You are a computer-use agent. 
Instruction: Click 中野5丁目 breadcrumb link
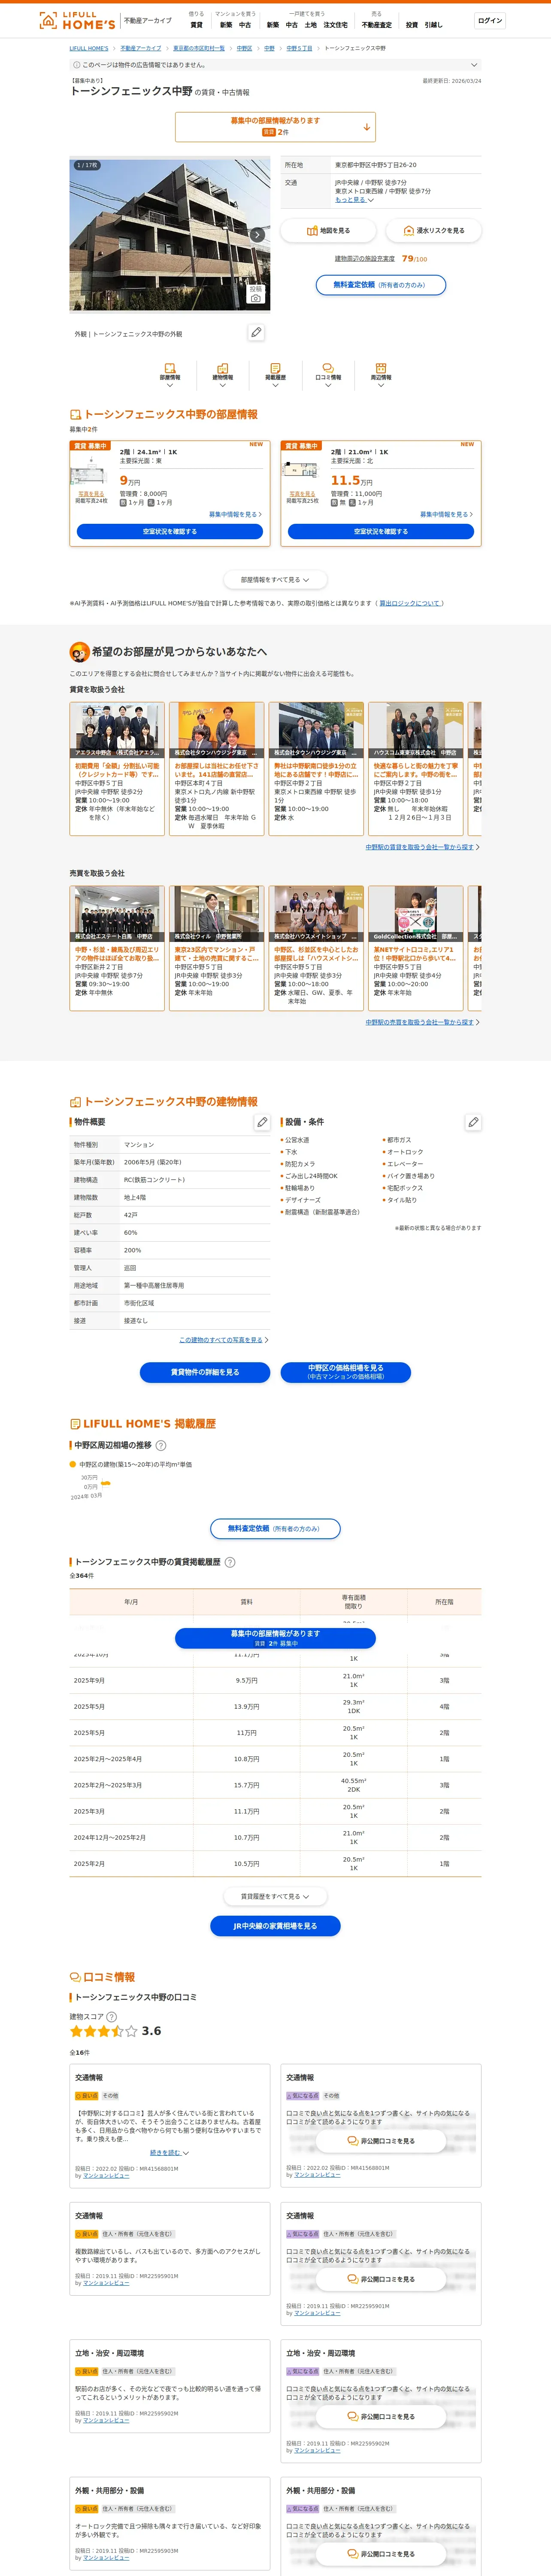pyautogui.click(x=299, y=48)
